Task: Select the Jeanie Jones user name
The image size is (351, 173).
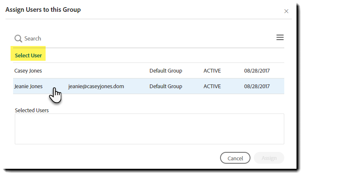Action: 28,86
